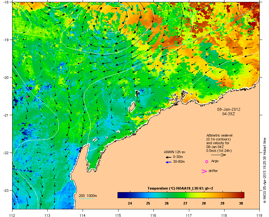The width and height of the screenshot is (269, 217).
Task: Click the temperature color bar at 27
Action: pos(185,195)
